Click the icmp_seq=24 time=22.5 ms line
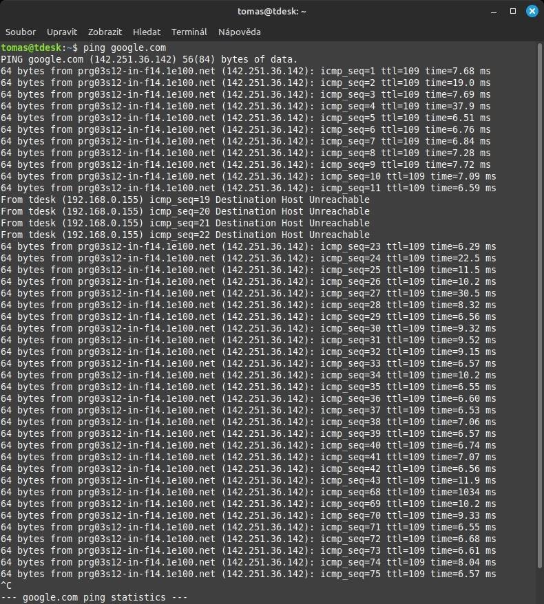Image resolution: width=544 pixels, height=604 pixels. 249,258
